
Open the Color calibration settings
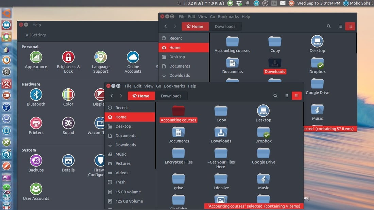click(x=68, y=95)
